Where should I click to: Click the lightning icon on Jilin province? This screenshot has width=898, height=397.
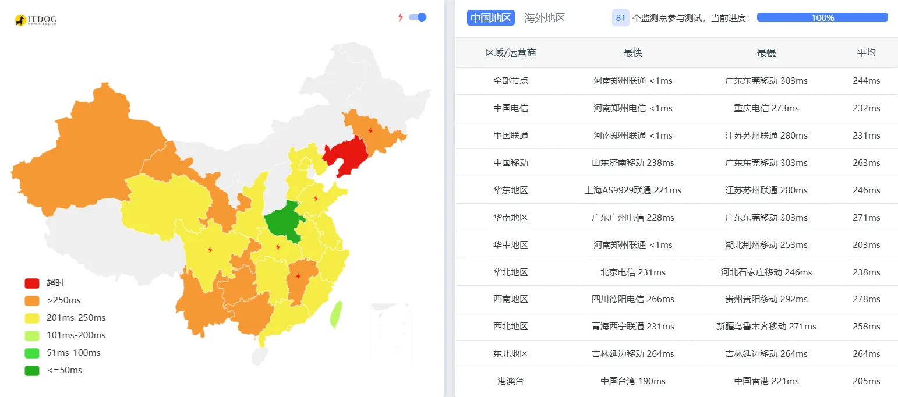370,130
